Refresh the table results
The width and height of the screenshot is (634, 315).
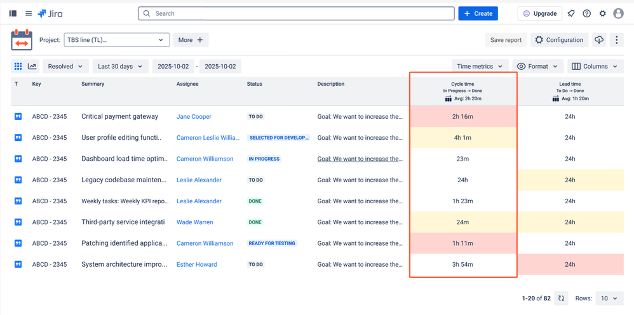click(561, 298)
